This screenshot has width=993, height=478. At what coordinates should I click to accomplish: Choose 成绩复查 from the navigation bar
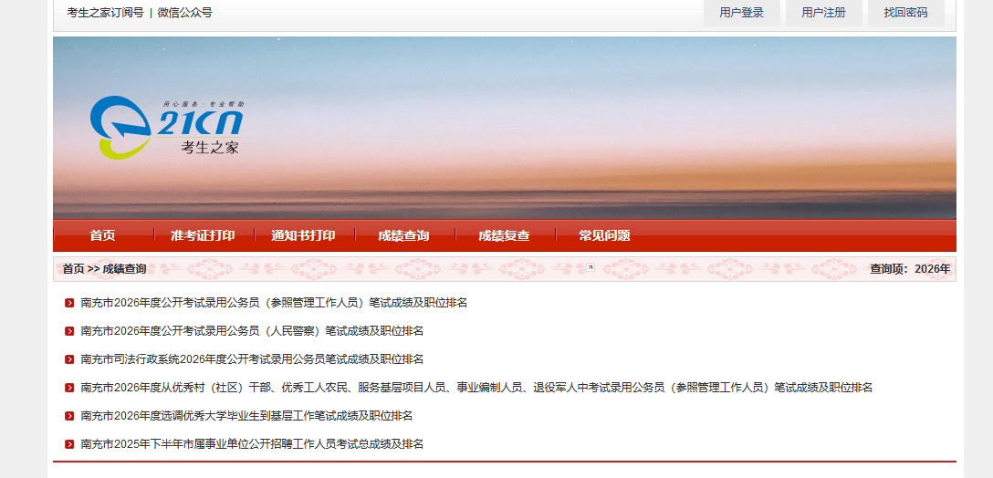click(x=504, y=235)
